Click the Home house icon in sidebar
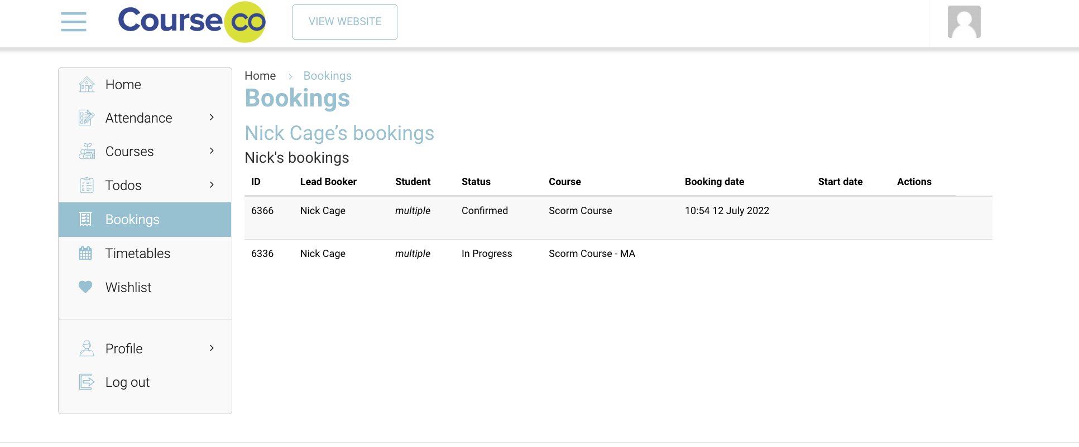 tap(87, 85)
